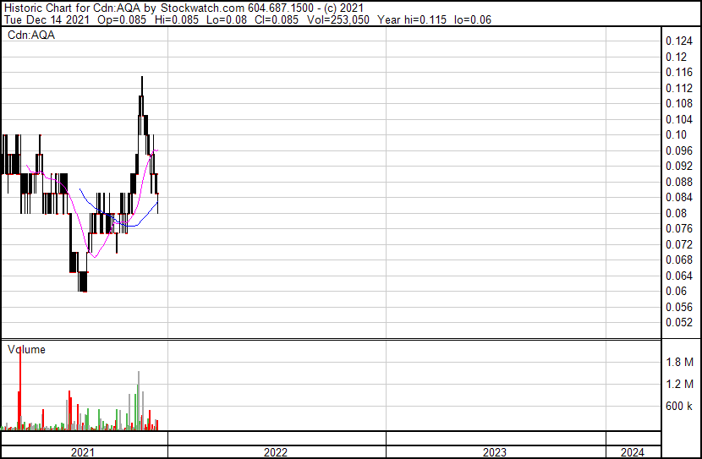Click the 600 k volume axis label
This screenshot has width=702, height=459.
pos(679,407)
